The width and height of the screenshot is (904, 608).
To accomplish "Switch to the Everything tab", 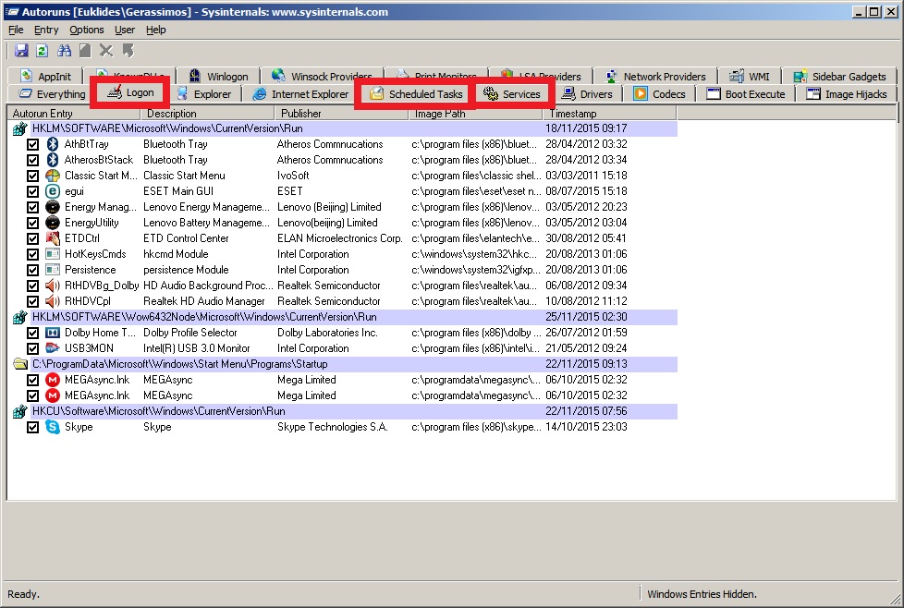I will [x=52, y=94].
